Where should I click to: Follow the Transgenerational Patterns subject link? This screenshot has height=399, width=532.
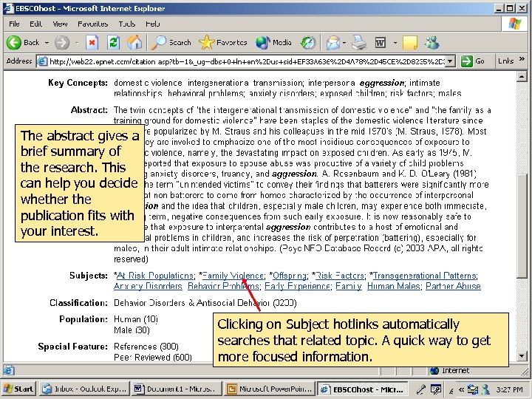click(425, 276)
